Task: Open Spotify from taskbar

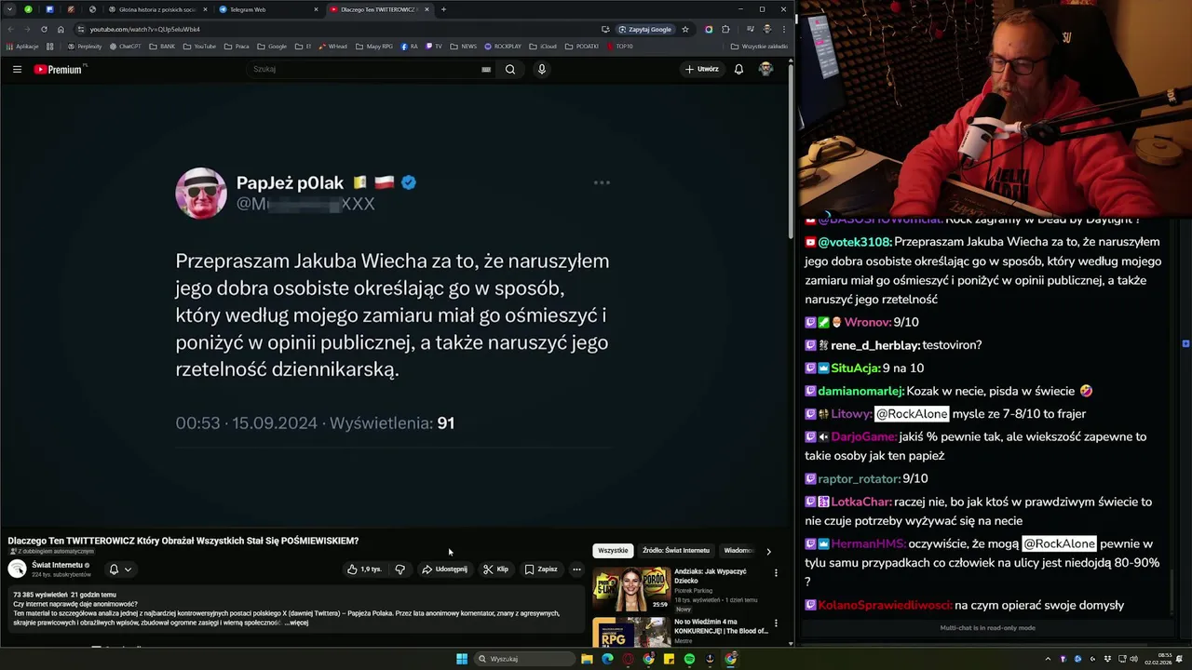Action: (x=689, y=659)
